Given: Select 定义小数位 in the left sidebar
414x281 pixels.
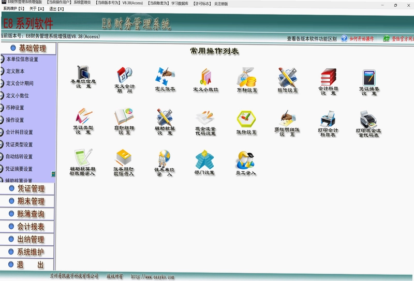Looking at the screenshot, I should (18, 96).
